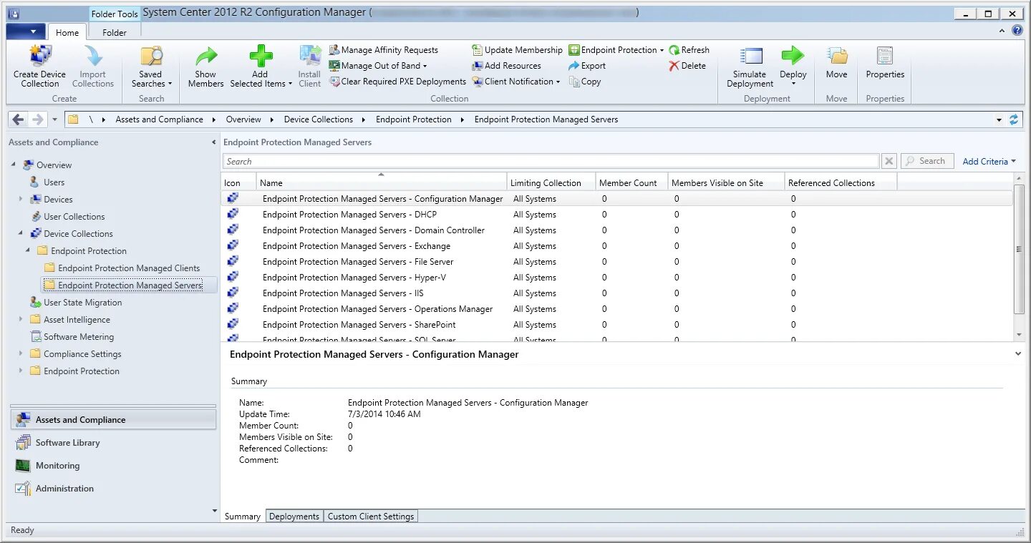Sort by the Name column header
Screen dimensions: 1031x543
[x=382, y=183]
